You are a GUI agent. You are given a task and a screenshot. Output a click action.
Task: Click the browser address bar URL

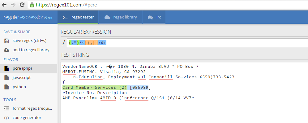(x=66, y=5)
